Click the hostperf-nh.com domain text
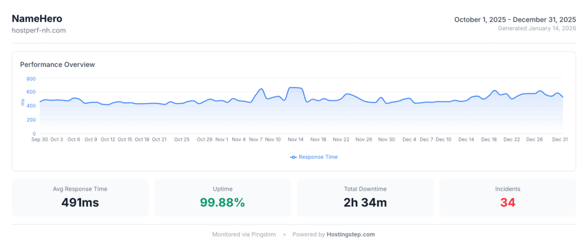The width and height of the screenshot is (588, 252). [x=39, y=30]
